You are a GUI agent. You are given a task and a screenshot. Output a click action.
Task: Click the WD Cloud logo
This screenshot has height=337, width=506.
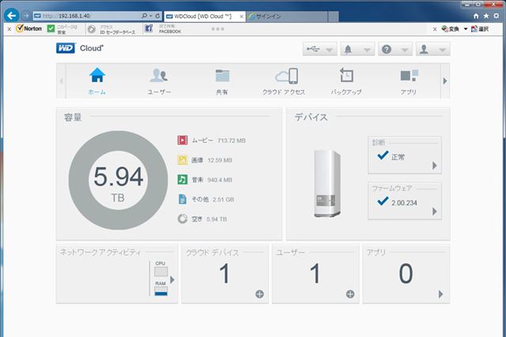[80, 48]
